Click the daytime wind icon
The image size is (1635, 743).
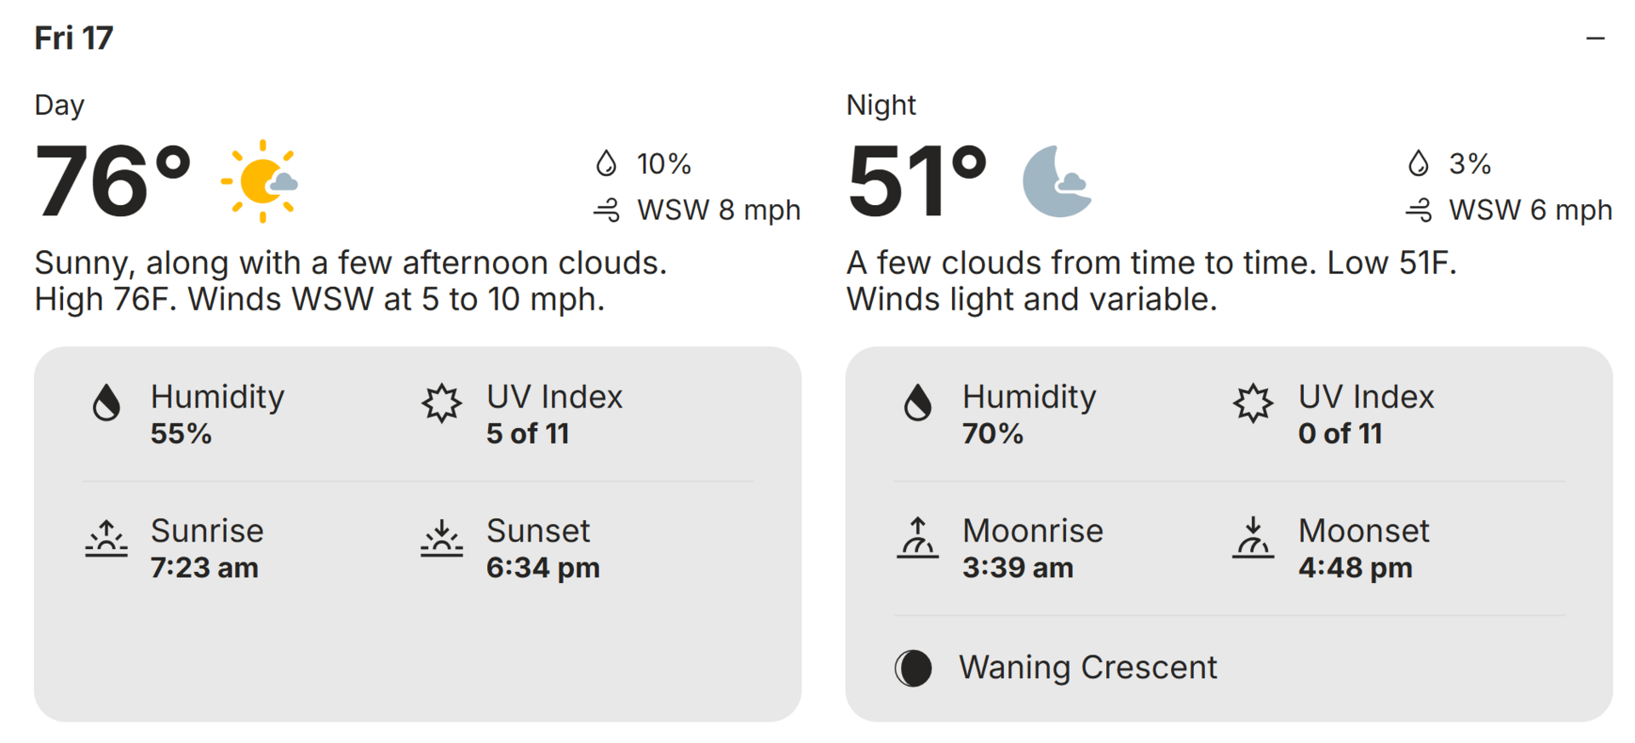(606, 210)
